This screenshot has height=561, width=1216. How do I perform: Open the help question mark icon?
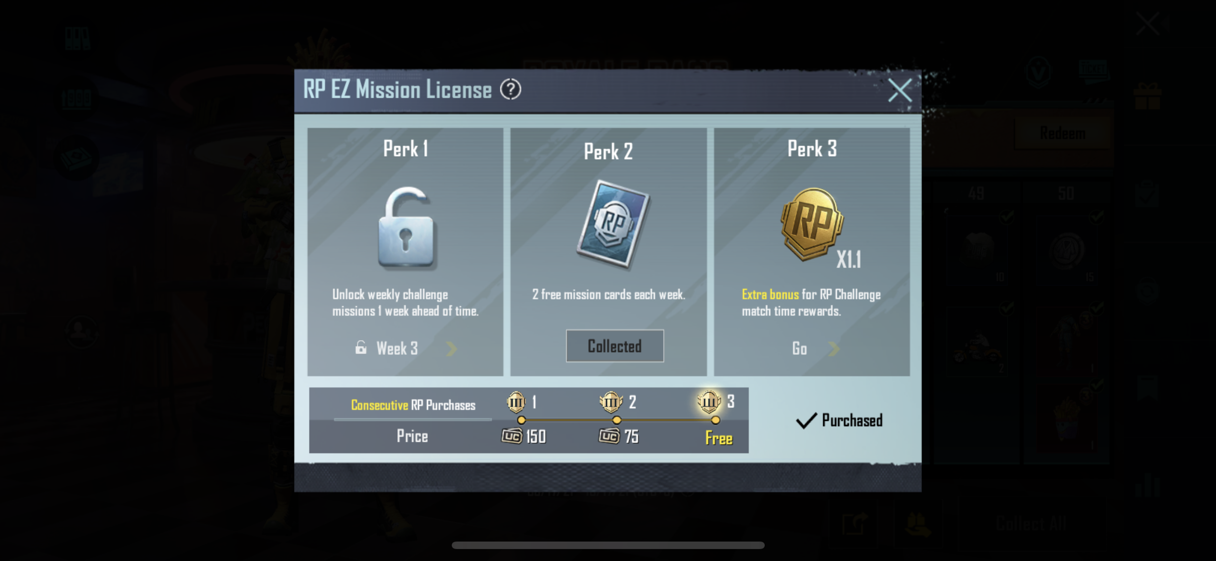click(511, 90)
